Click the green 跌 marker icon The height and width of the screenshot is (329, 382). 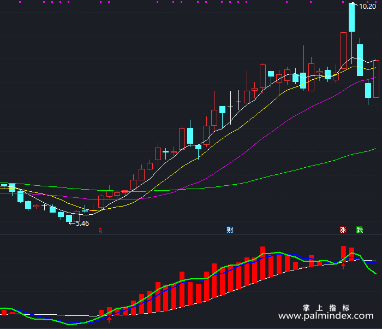[359, 230]
